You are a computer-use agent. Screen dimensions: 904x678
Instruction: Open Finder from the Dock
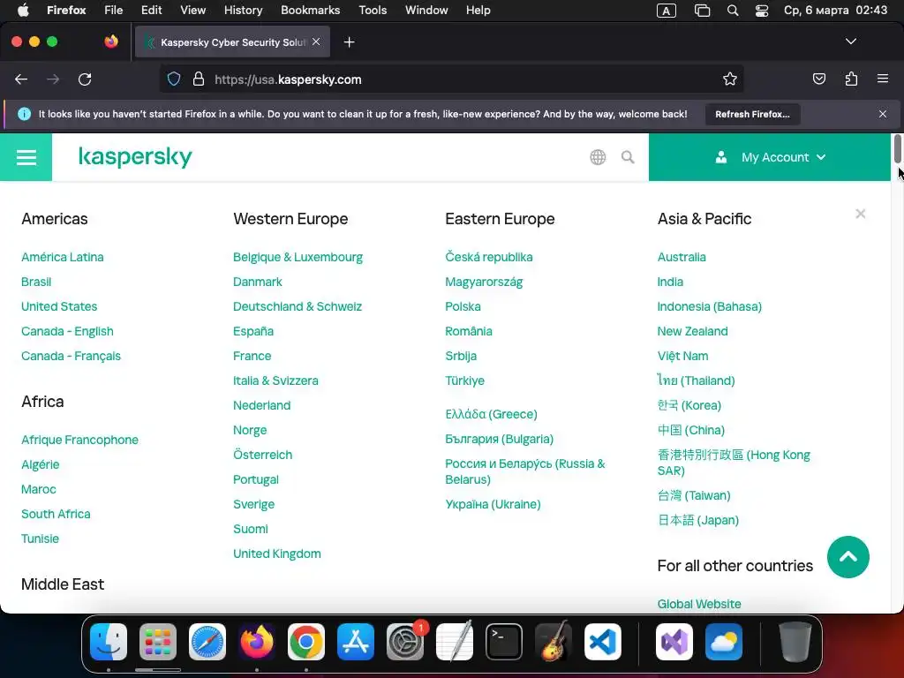109,642
